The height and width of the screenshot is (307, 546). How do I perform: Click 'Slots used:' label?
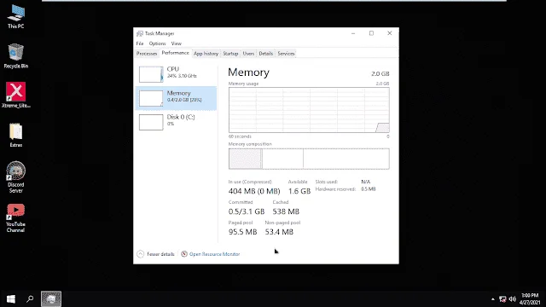coord(326,182)
